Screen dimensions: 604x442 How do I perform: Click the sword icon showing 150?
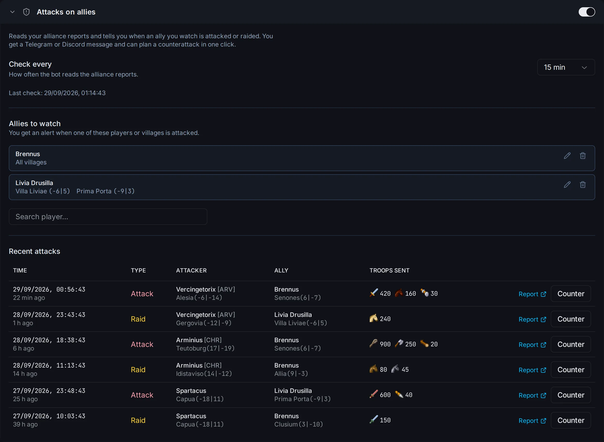point(374,419)
